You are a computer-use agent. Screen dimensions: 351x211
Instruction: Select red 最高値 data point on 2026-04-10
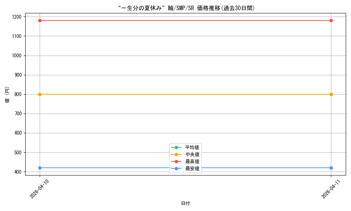point(40,21)
